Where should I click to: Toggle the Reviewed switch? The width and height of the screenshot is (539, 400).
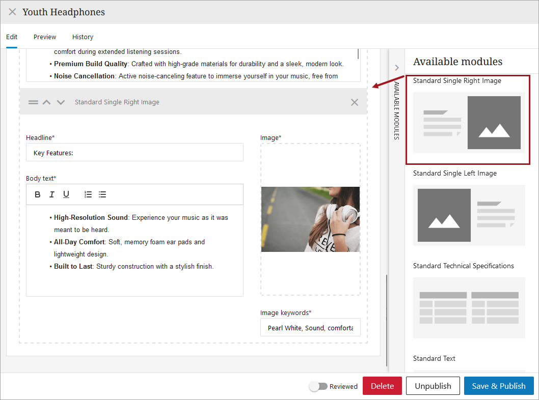click(318, 386)
